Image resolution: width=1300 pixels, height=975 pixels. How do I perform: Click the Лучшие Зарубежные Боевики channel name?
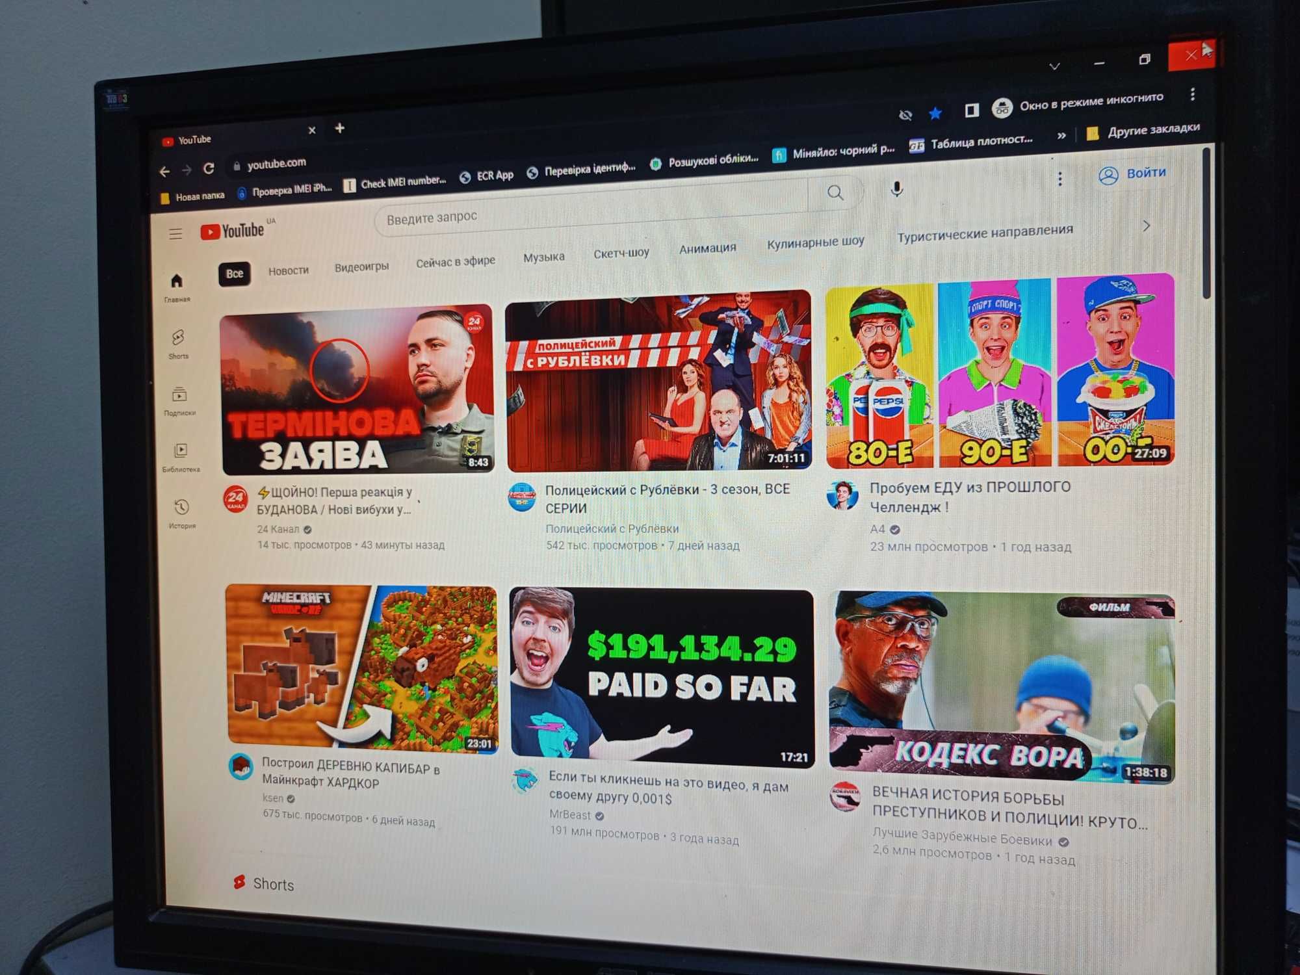coord(962,836)
